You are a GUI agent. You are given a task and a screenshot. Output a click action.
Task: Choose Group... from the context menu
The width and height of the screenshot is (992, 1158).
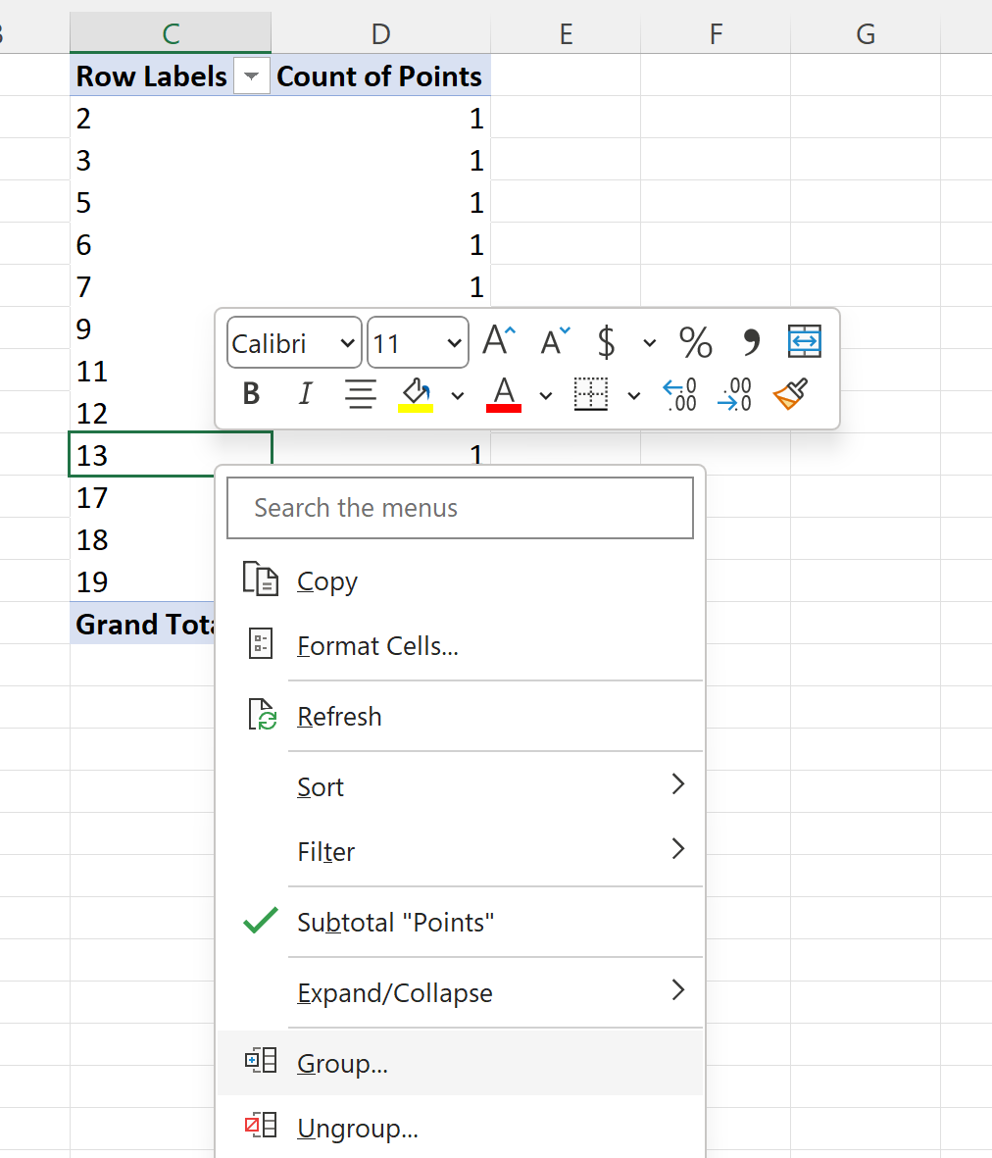[x=460, y=1063]
